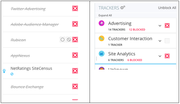Viewport: 180px width, 104px height.
Task: Select Rubicon restrict slash-circle icon
Action: pos(69,40)
